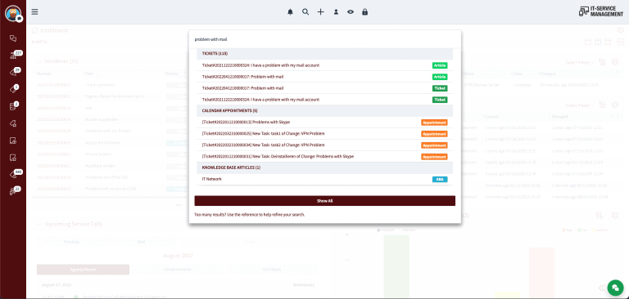The height and width of the screenshot is (299, 629).
Task: Switch to Grid Week calendar view
Action: click(x=272, y=270)
